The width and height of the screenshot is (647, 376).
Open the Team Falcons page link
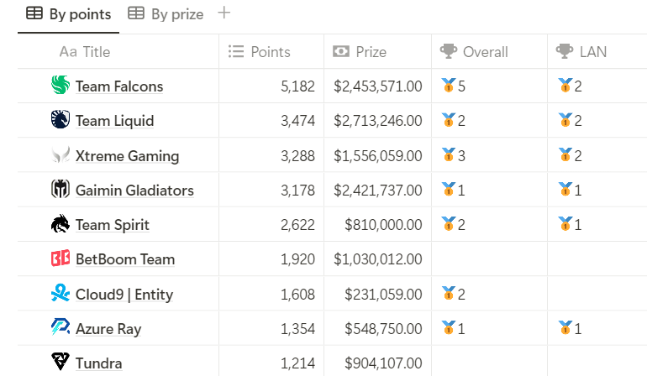pos(119,86)
